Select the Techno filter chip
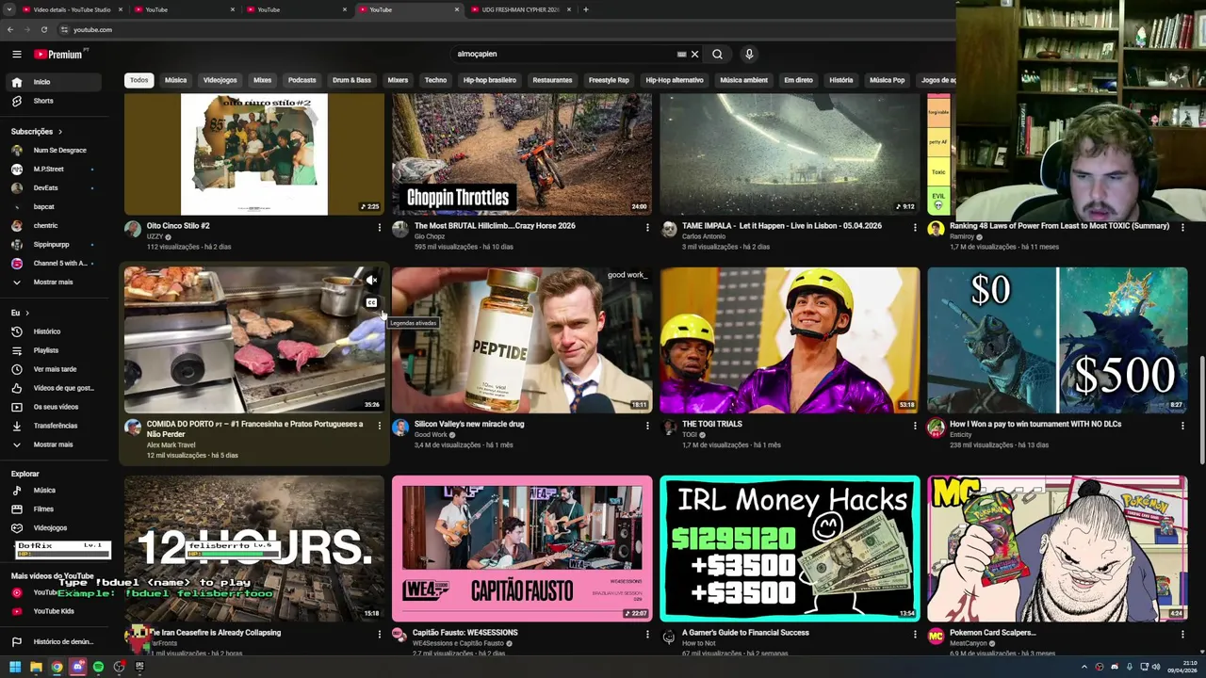Screen dimensions: 1206x678 pos(435,80)
